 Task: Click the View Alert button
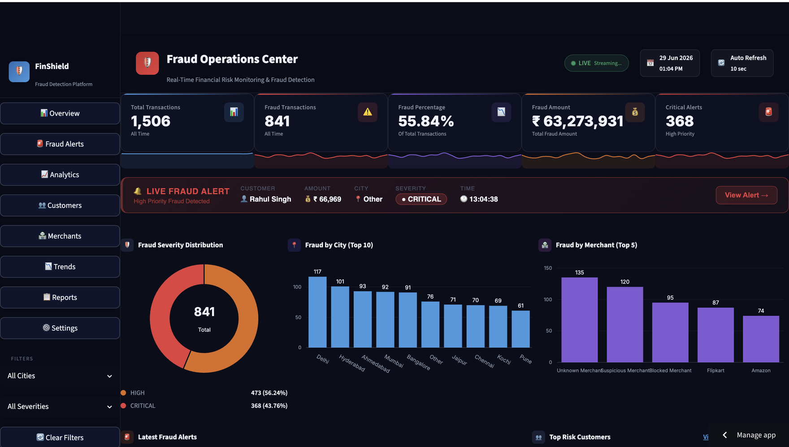point(746,195)
